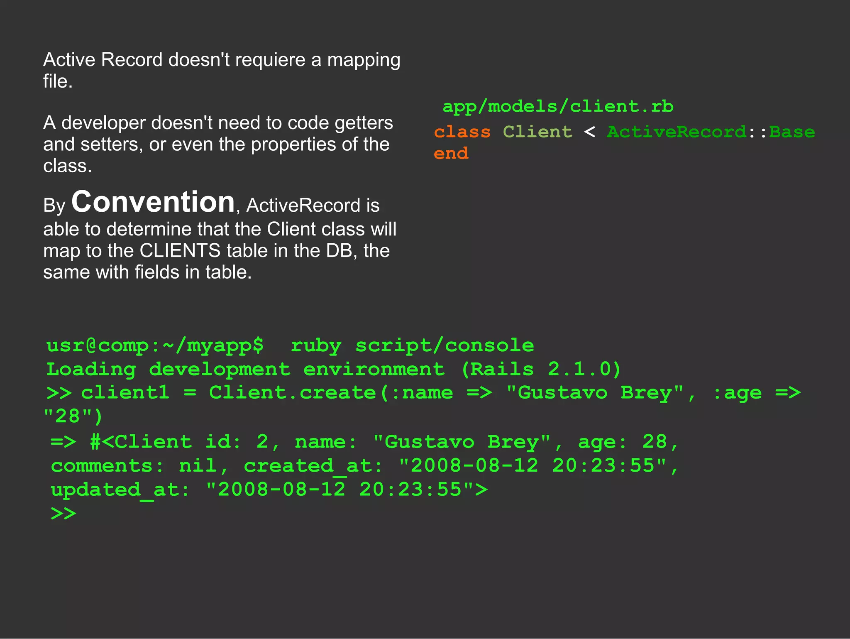Click the 'Client' class name in the code

pyautogui.click(x=537, y=132)
